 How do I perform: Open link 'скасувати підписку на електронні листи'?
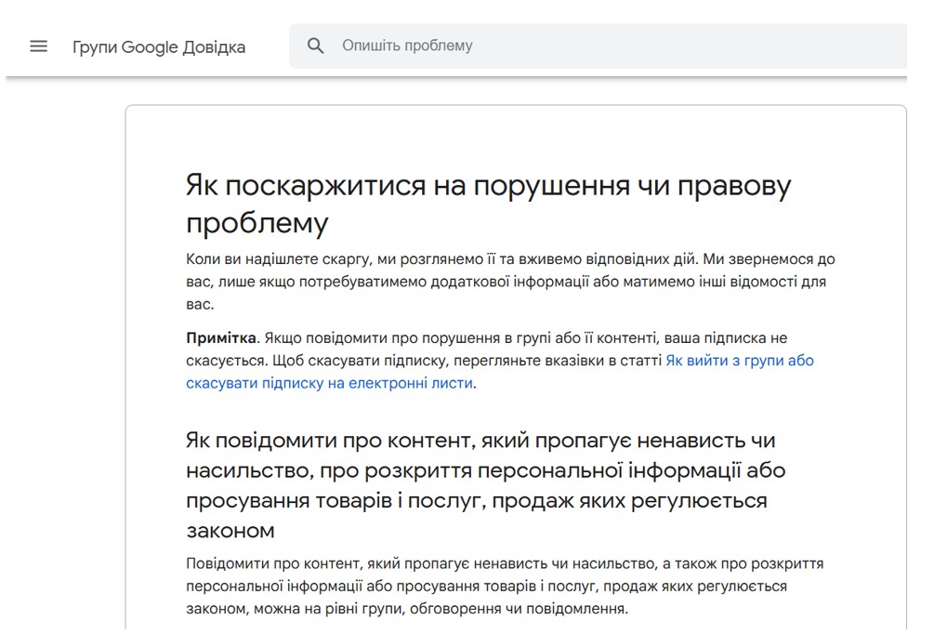(x=329, y=383)
